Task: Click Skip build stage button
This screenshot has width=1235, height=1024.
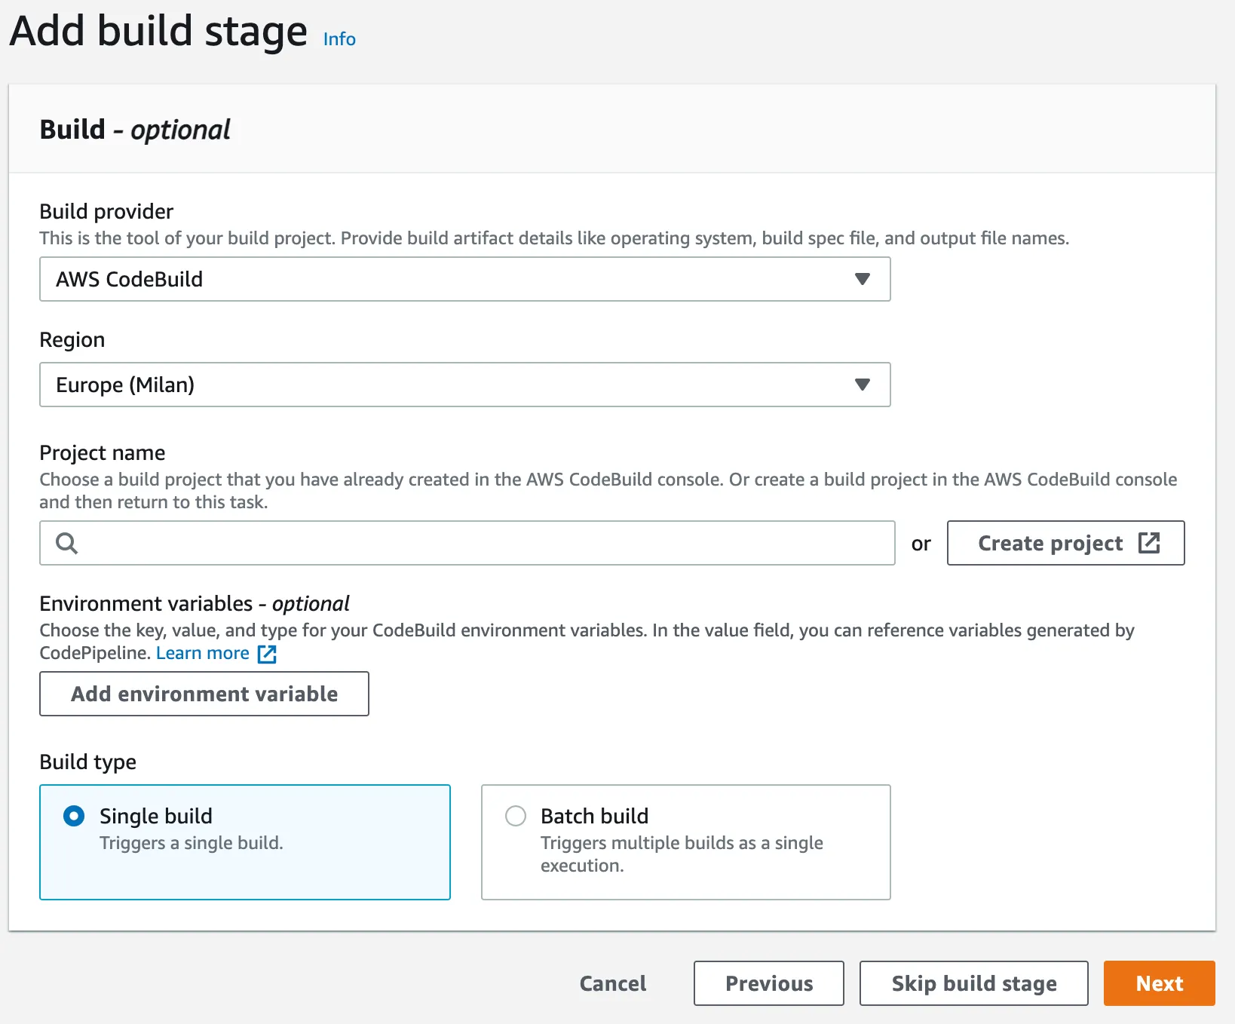Action: [974, 983]
